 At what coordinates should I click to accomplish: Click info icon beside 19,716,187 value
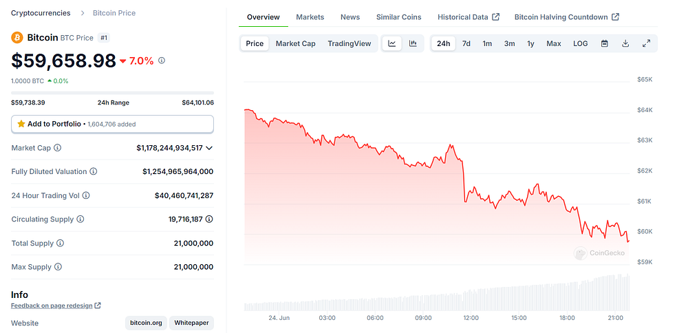pos(209,219)
